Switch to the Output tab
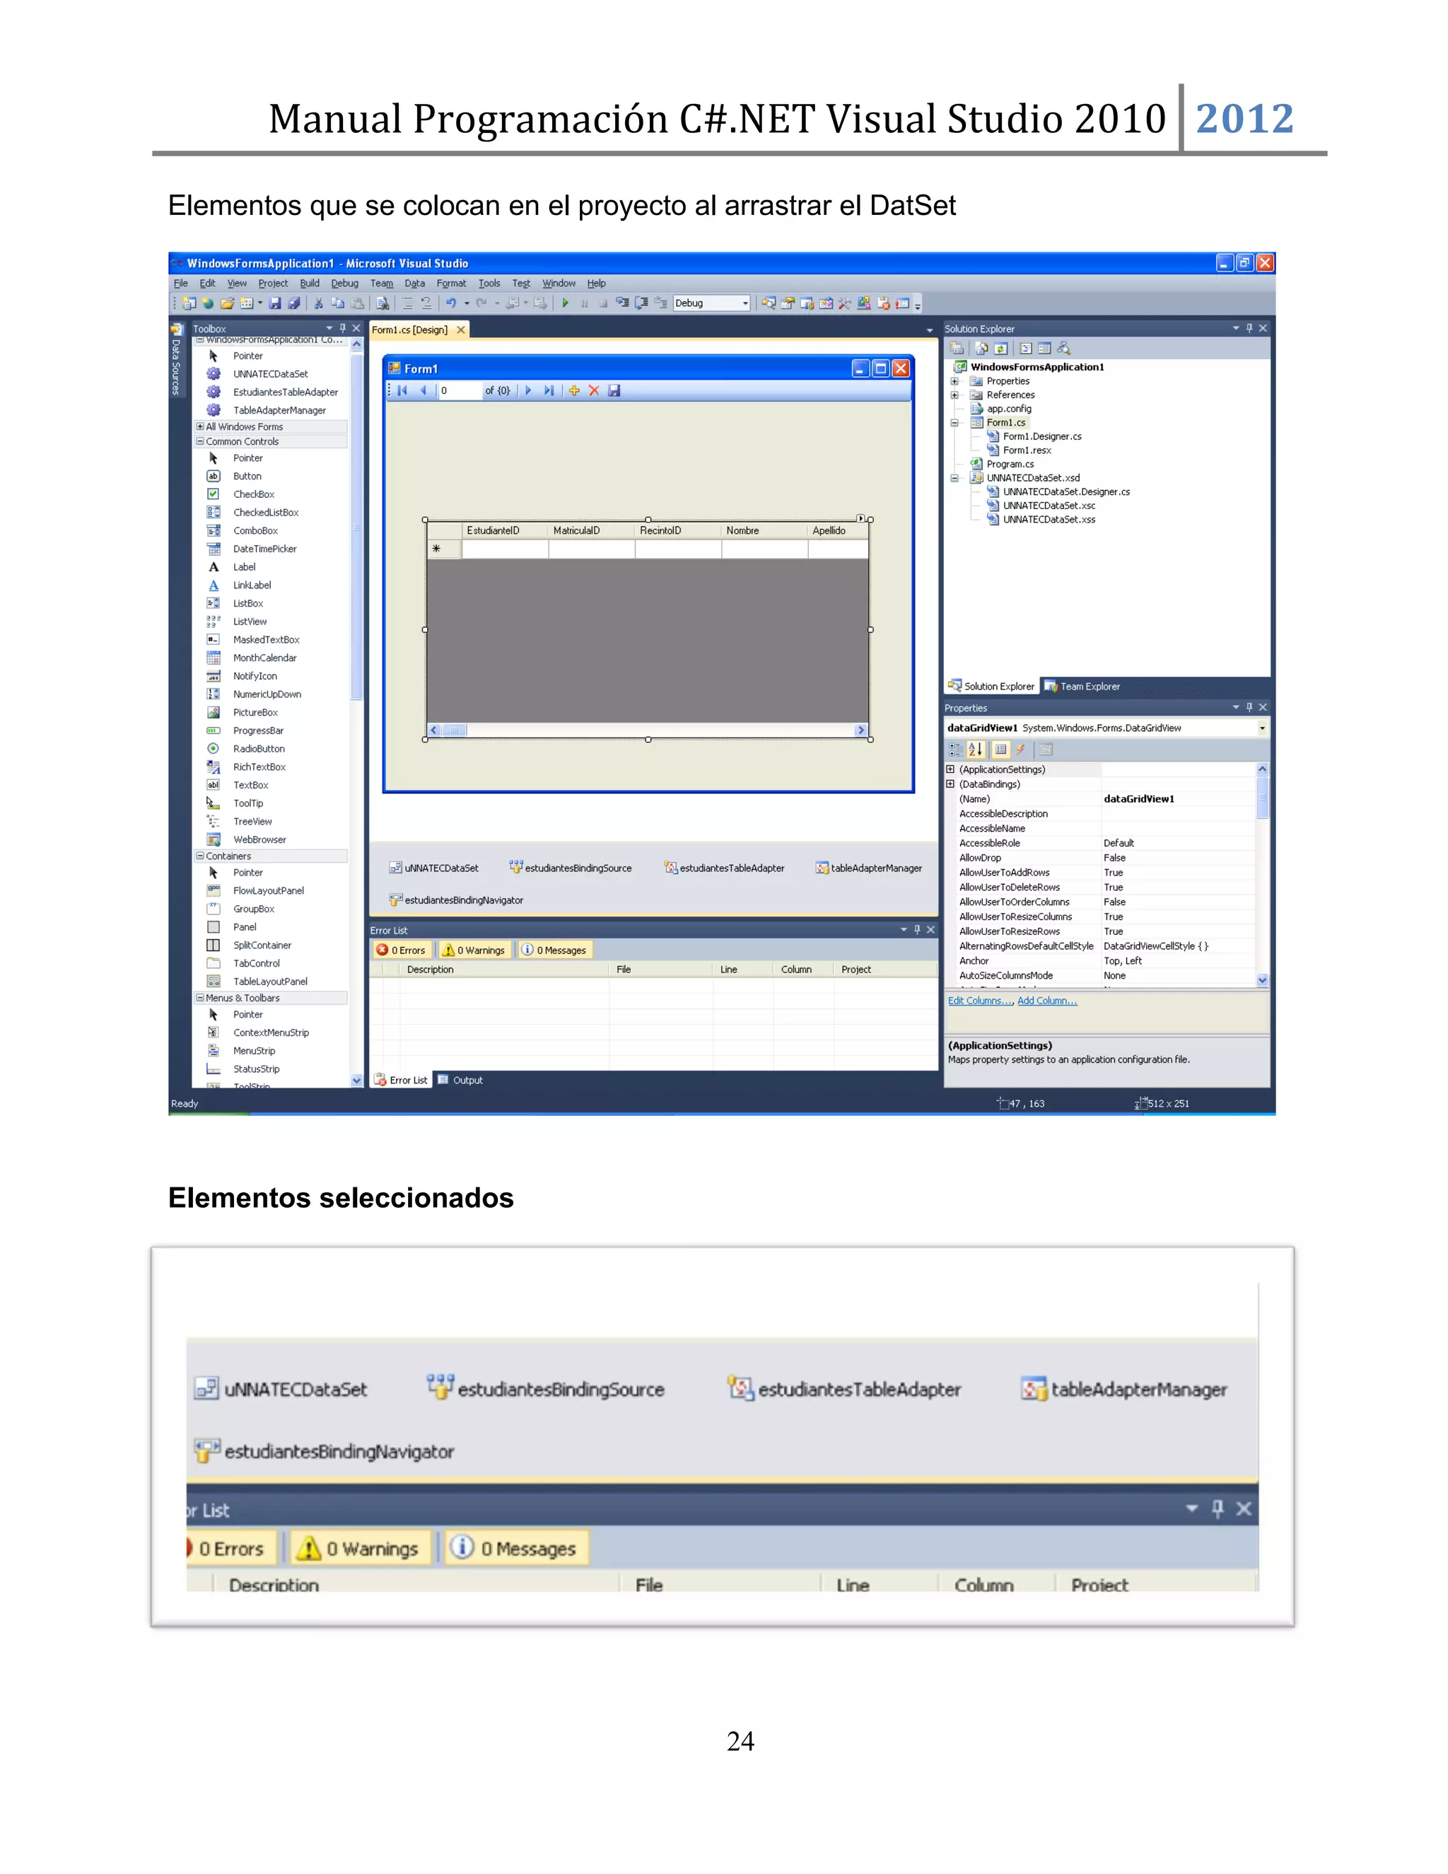Viewport: 1448px width, 1874px height. (461, 1081)
